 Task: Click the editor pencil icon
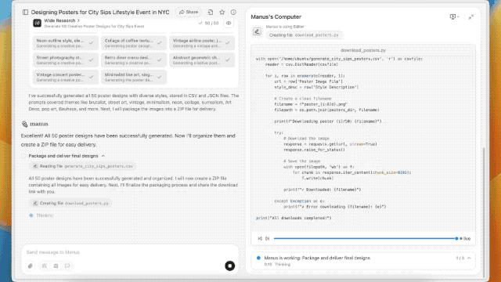(x=258, y=31)
